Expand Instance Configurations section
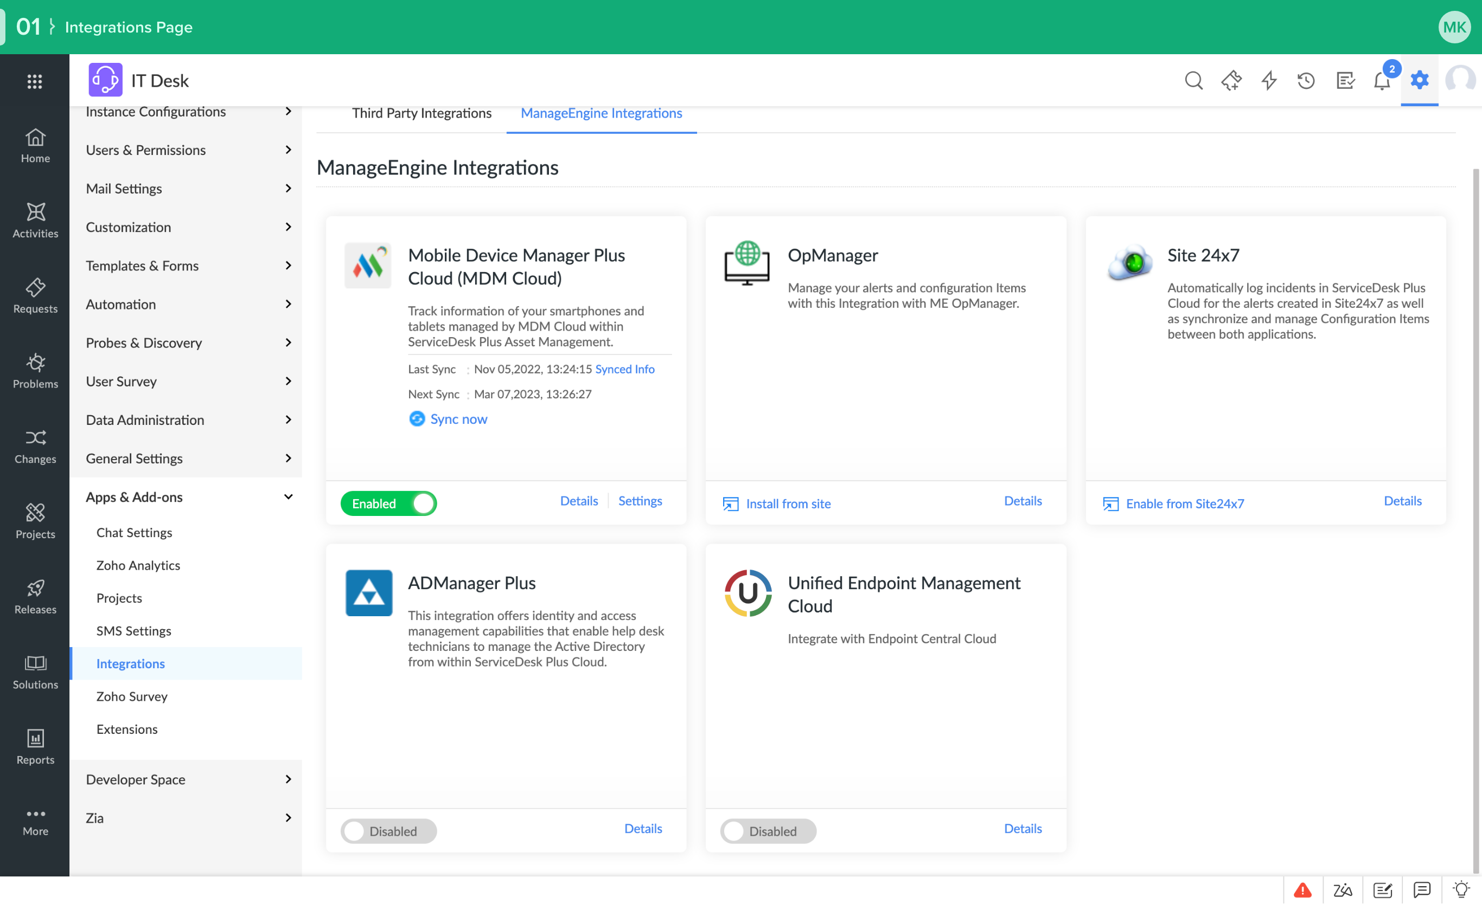 pos(186,112)
